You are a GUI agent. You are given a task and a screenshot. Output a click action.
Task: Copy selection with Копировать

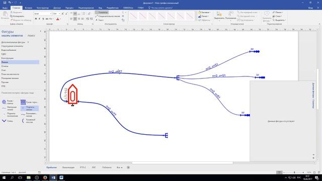tap(17, 16)
